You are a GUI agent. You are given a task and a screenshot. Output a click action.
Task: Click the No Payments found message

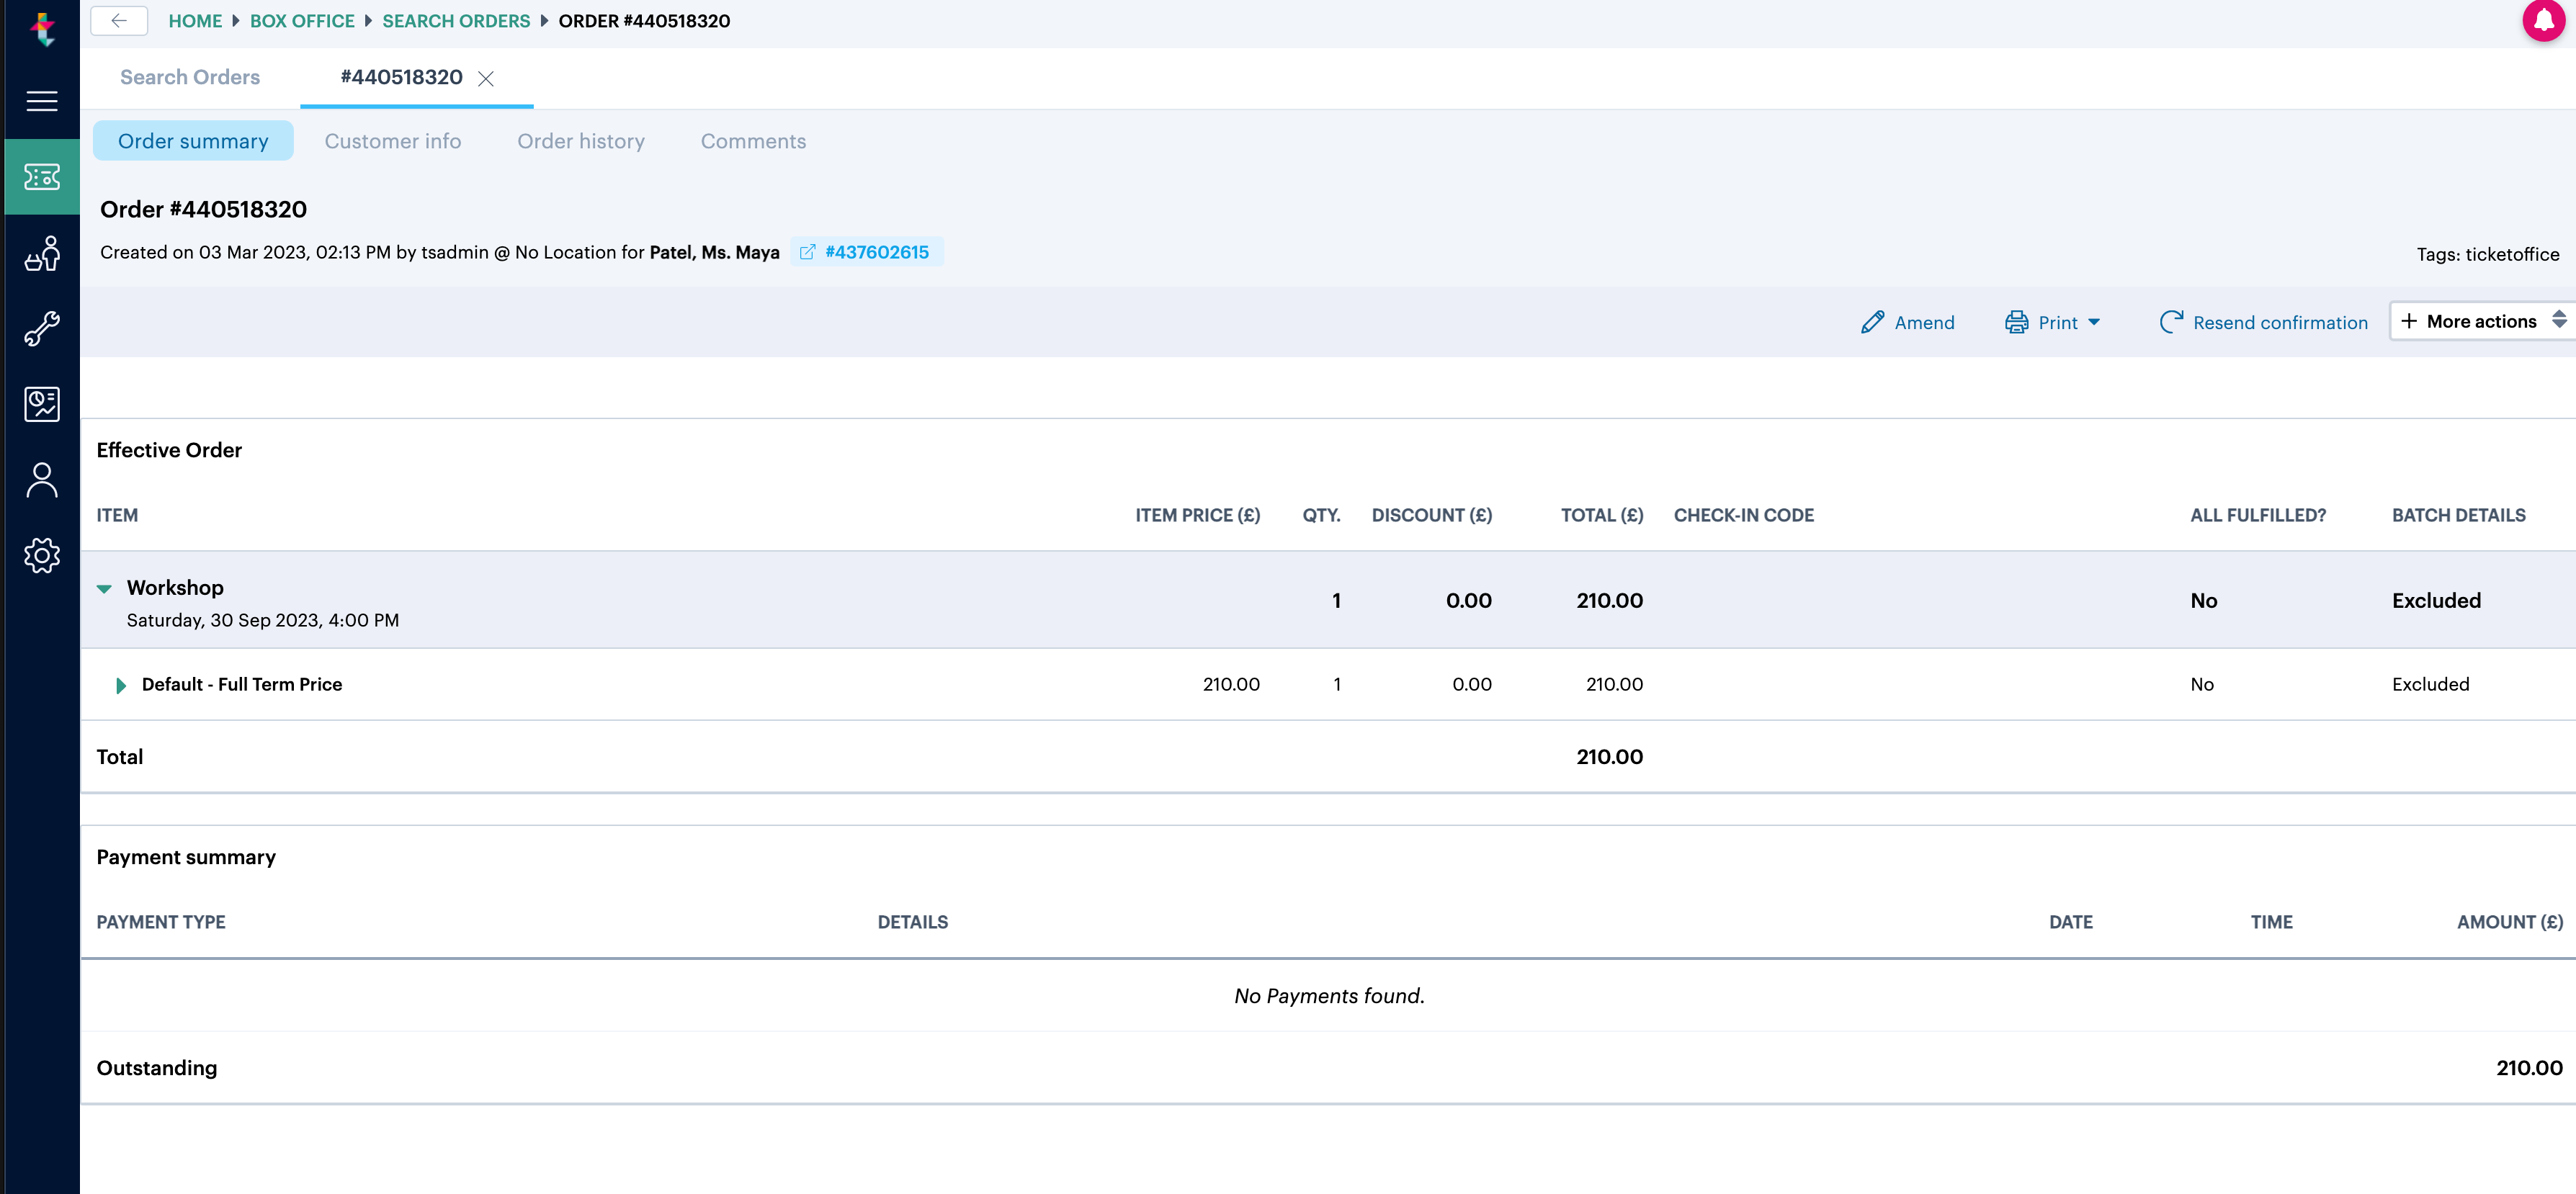[x=1329, y=996]
